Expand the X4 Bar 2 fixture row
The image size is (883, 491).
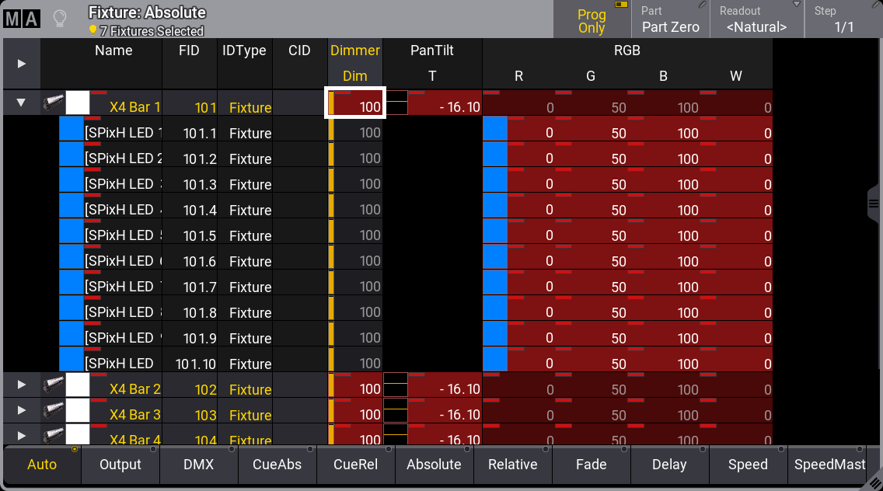pos(21,385)
